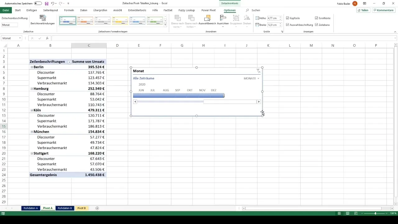Open the Ausrichten align menu
Screen dimensions: 398x224
[x=223, y=21]
